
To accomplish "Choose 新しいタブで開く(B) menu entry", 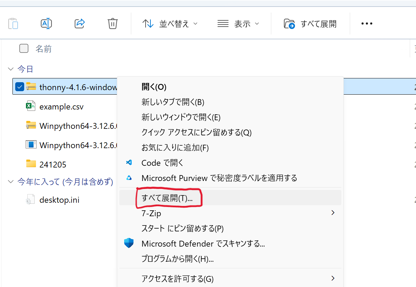I will tap(230, 102).
